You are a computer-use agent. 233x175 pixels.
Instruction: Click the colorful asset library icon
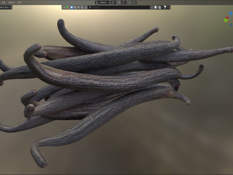67,7
